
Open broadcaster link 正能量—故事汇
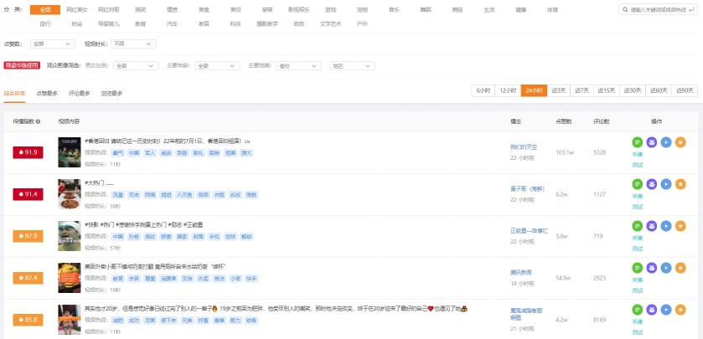(529, 231)
